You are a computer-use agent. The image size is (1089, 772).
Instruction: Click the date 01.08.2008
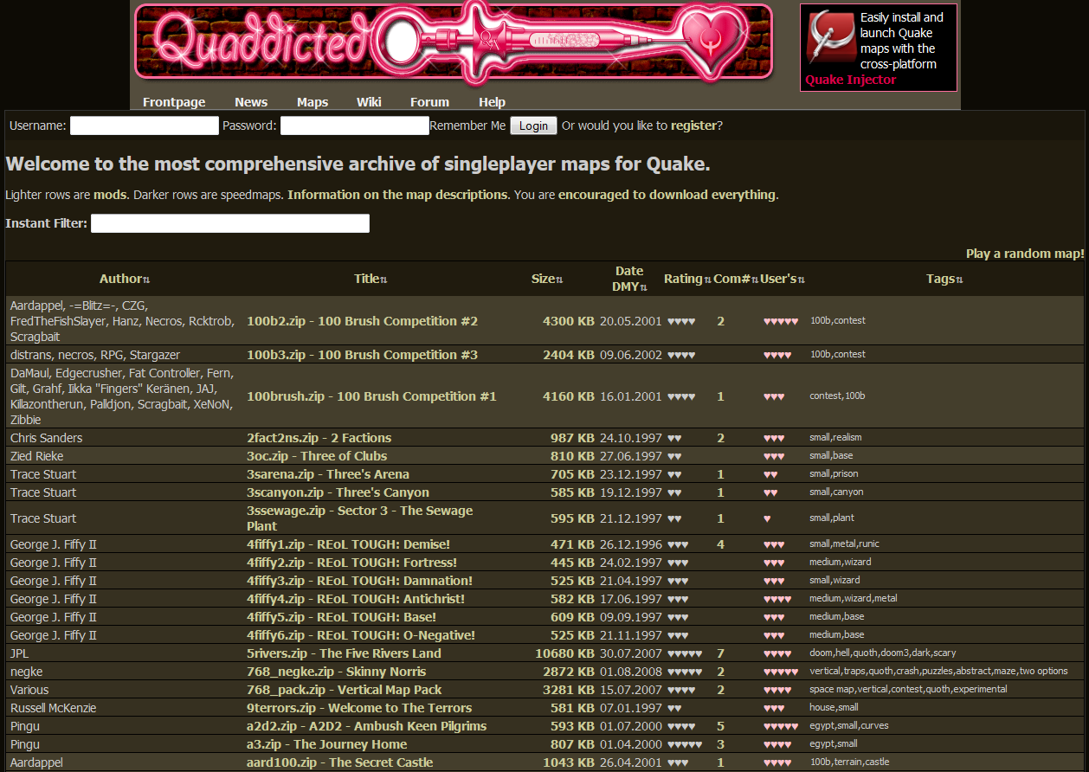630,672
